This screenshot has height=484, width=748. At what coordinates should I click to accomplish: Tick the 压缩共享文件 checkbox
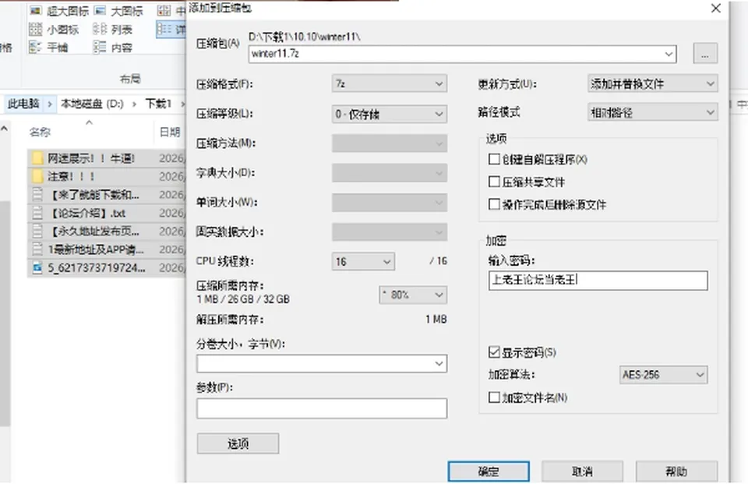click(x=494, y=182)
